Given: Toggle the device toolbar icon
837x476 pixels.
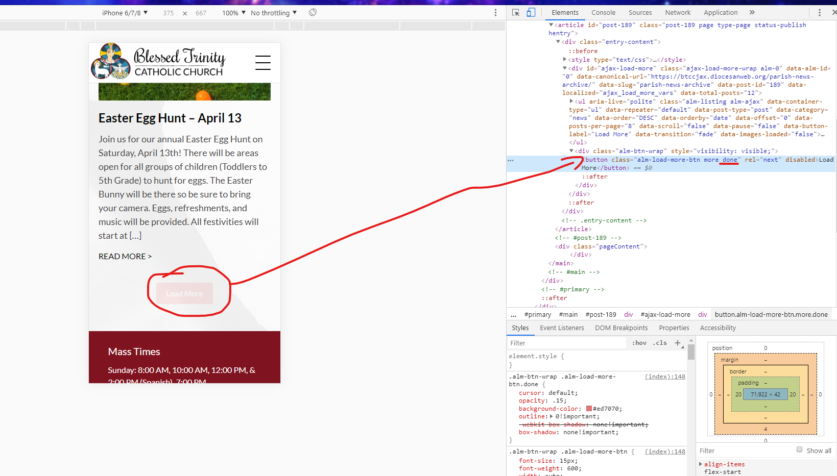Looking at the screenshot, I should tap(531, 13).
